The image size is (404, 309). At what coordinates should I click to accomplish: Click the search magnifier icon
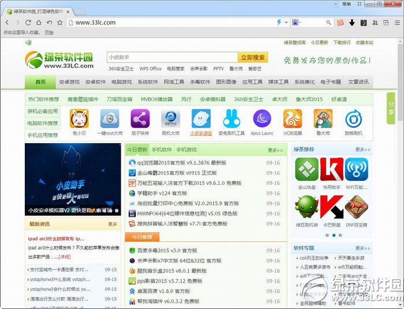tap(328, 23)
